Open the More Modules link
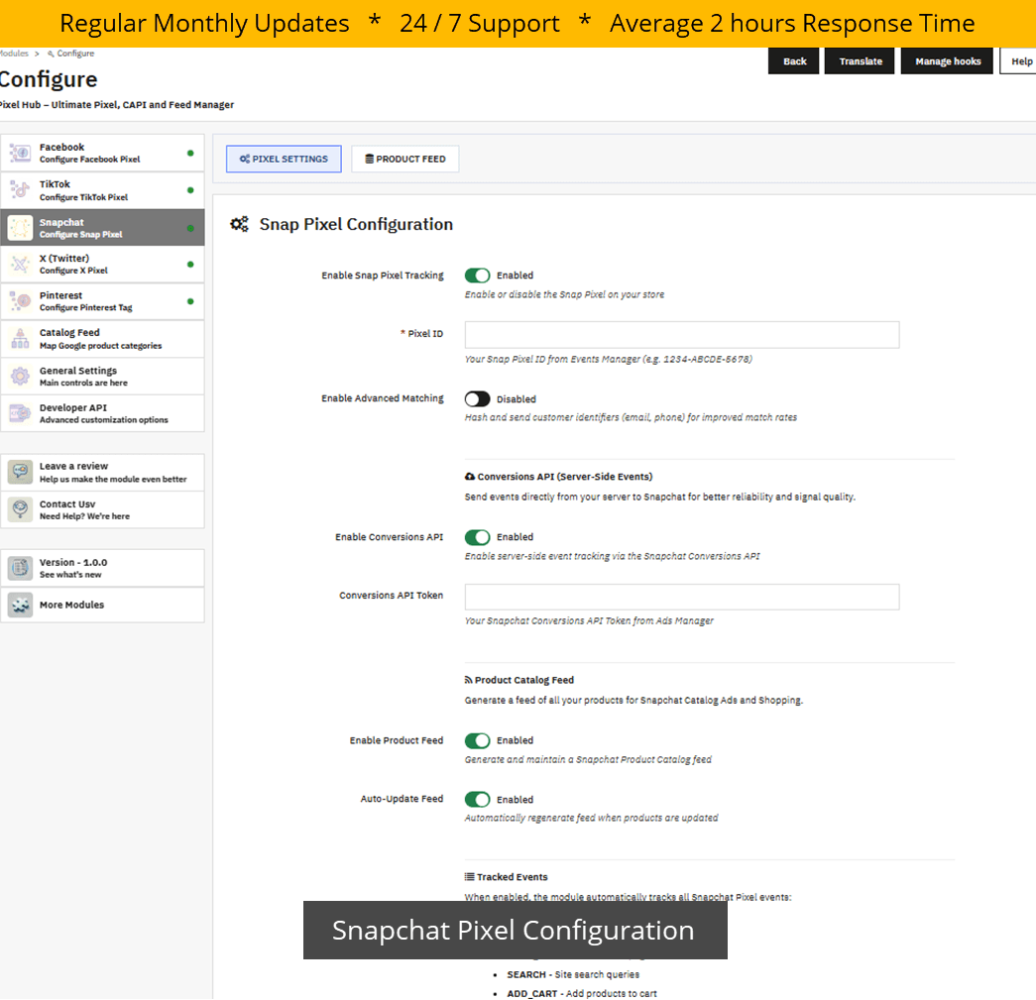This screenshot has width=1036, height=1000. 102,605
